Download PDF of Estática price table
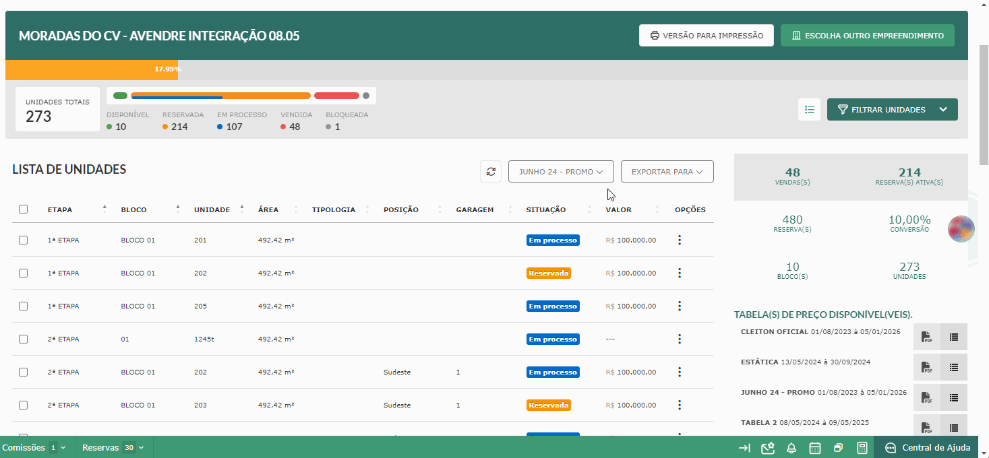 coord(927,367)
